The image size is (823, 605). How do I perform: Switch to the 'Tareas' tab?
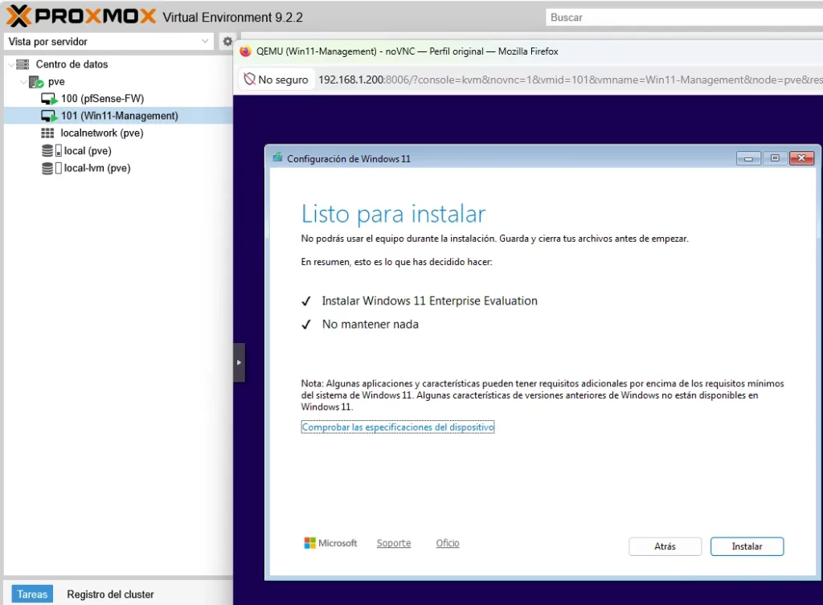tap(32, 594)
